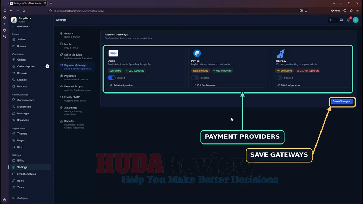Click the VPN button in browser toolbar
The height and width of the screenshot is (204, 363).
(335, 11)
